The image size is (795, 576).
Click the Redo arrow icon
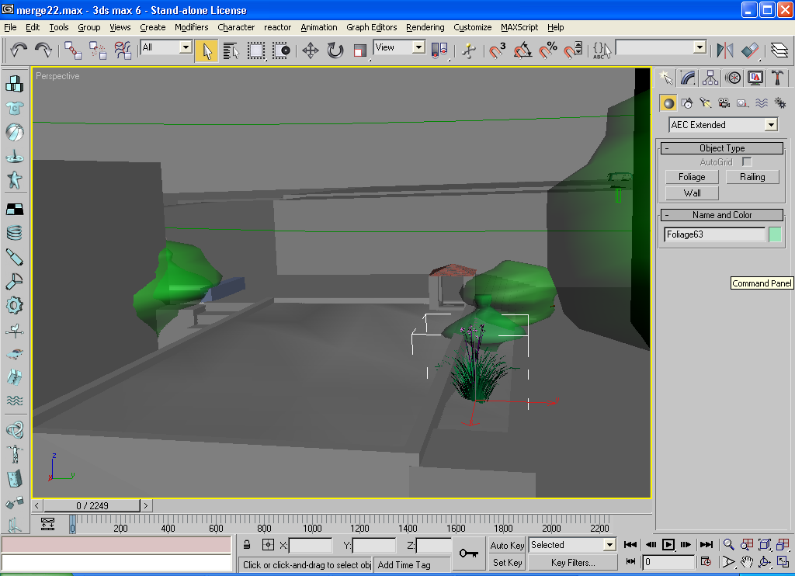click(x=43, y=50)
